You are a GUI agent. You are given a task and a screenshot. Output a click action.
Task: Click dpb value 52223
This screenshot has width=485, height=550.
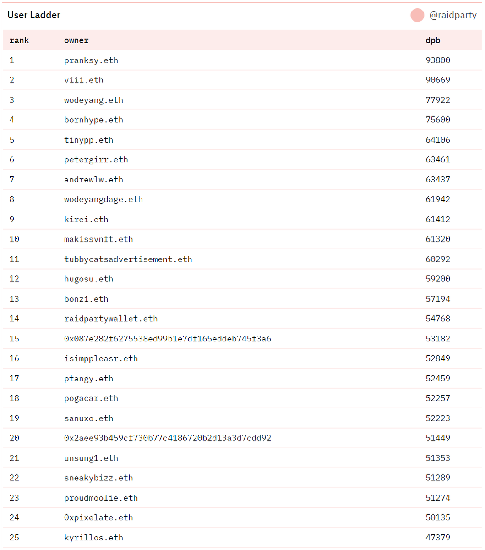[438, 418]
